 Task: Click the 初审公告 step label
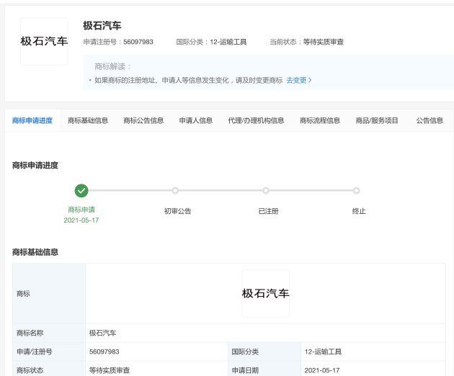(x=177, y=211)
